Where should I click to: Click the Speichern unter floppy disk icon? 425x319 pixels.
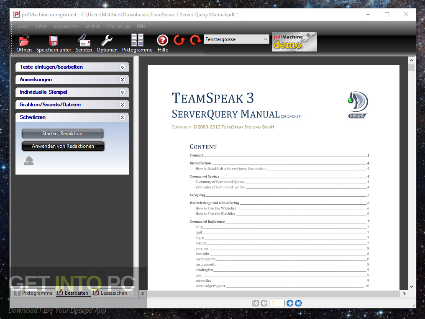pyautogui.click(x=54, y=41)
